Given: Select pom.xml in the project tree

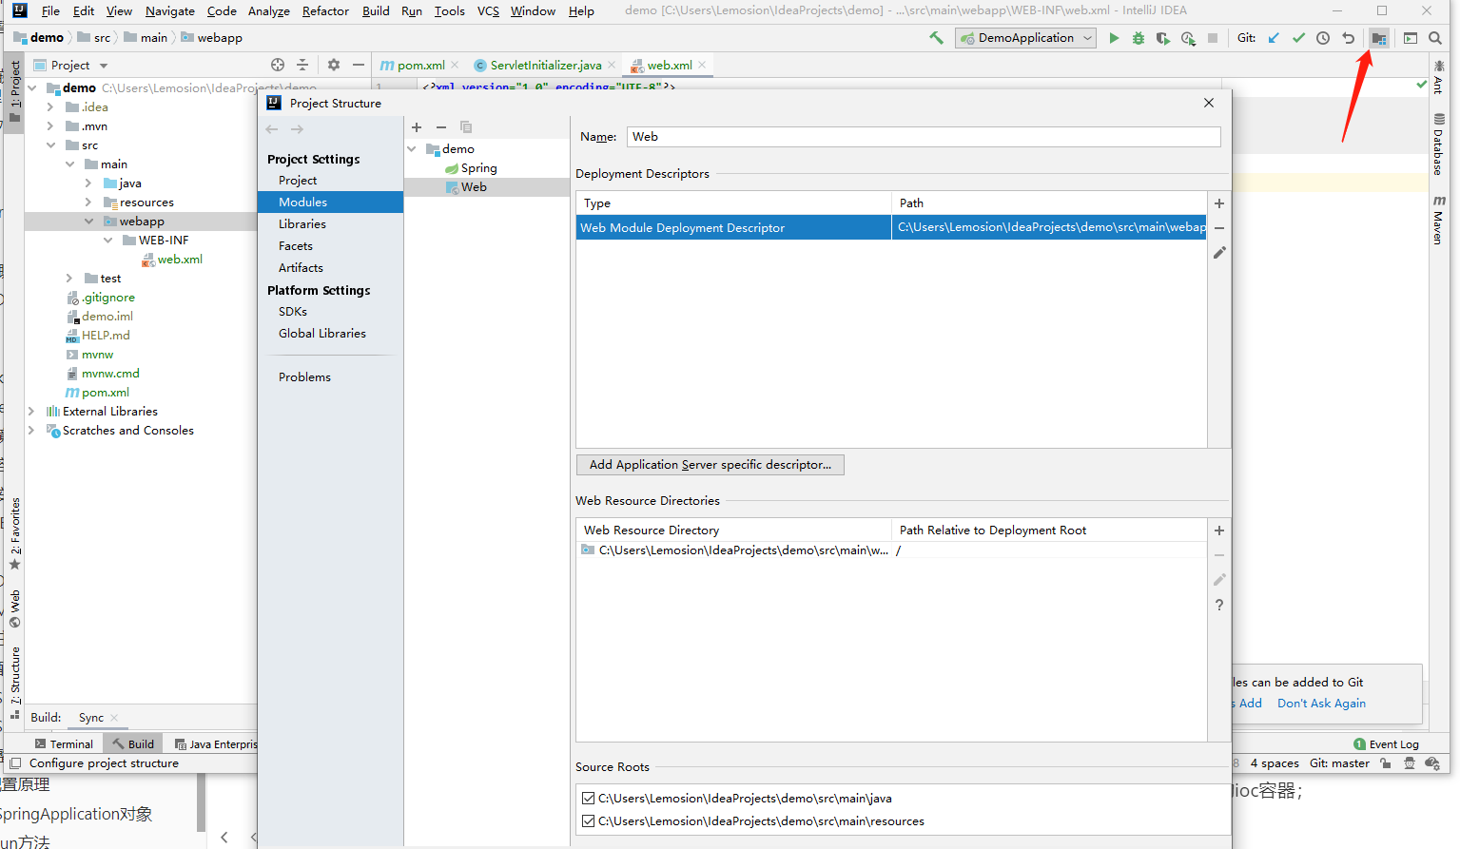Looking at the screenshot, I should pos(105,393).
